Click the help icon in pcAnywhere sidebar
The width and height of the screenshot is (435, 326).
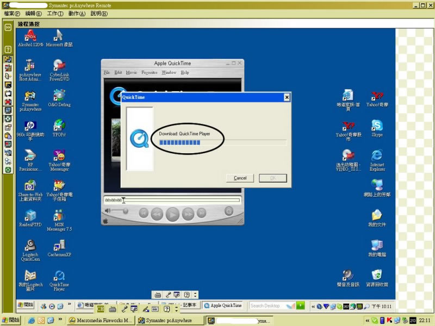click(8, 49)
